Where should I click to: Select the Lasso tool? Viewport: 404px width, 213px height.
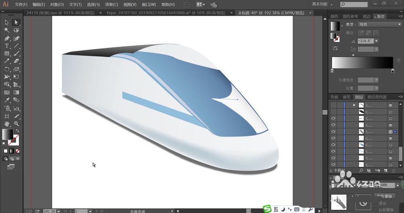point(16,30)
